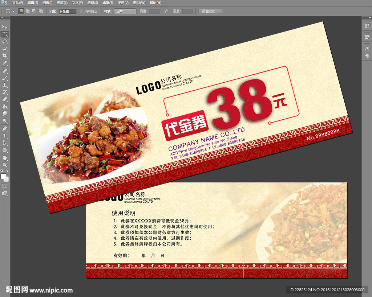Image resolution: width=372 pixels, height=297 pixels.
Task: Open the 文字(Y) menu
Action: point(77,3)
